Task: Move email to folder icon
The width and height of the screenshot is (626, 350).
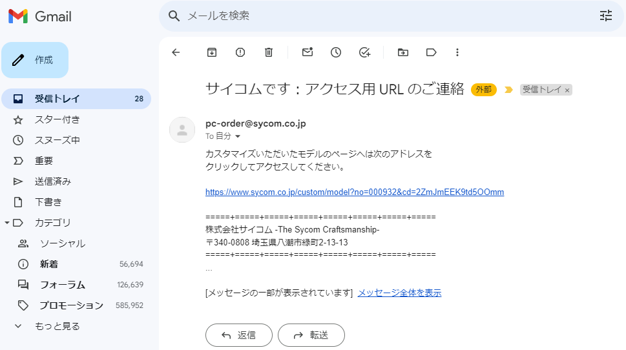Action: (403, 52)
